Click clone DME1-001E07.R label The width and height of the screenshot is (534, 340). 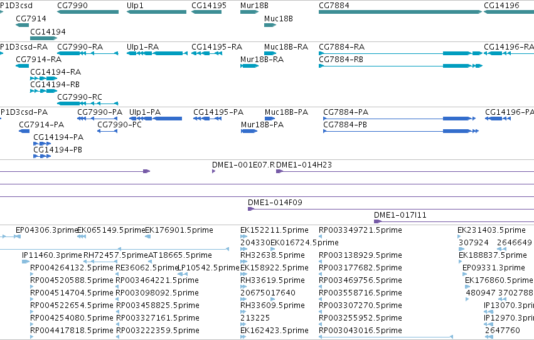click(x=243, y=165)
